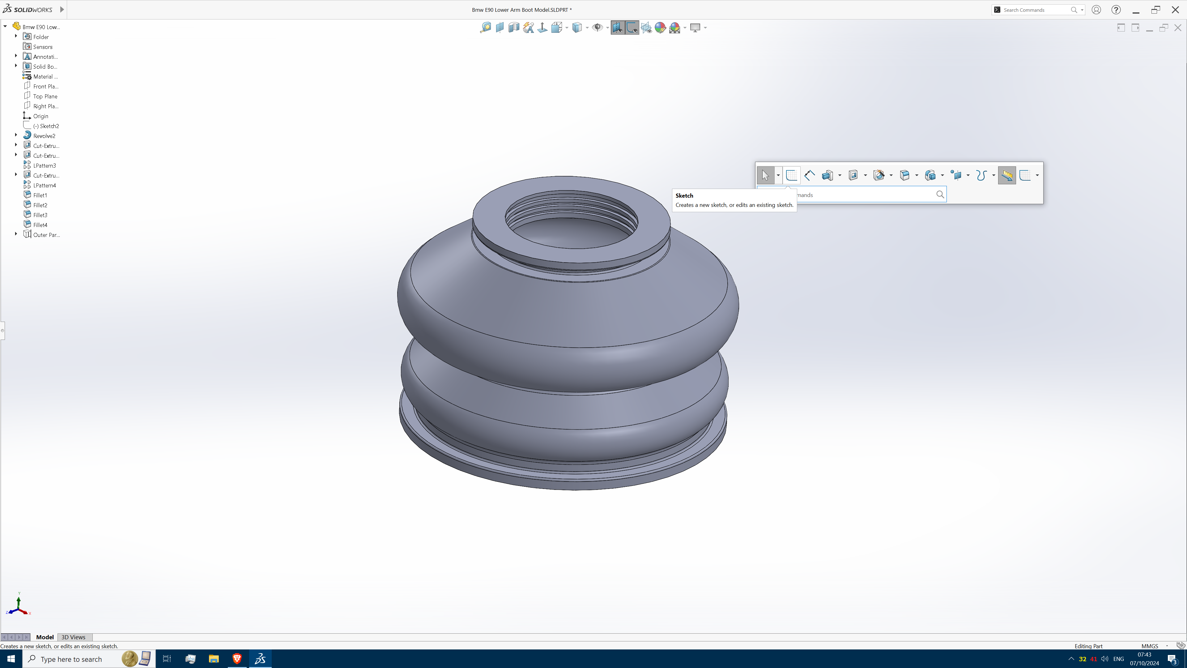The width and height of the screenshot is (1187, 668).
Task: Toggle view sketches visibility button
Action: [632, 28]
